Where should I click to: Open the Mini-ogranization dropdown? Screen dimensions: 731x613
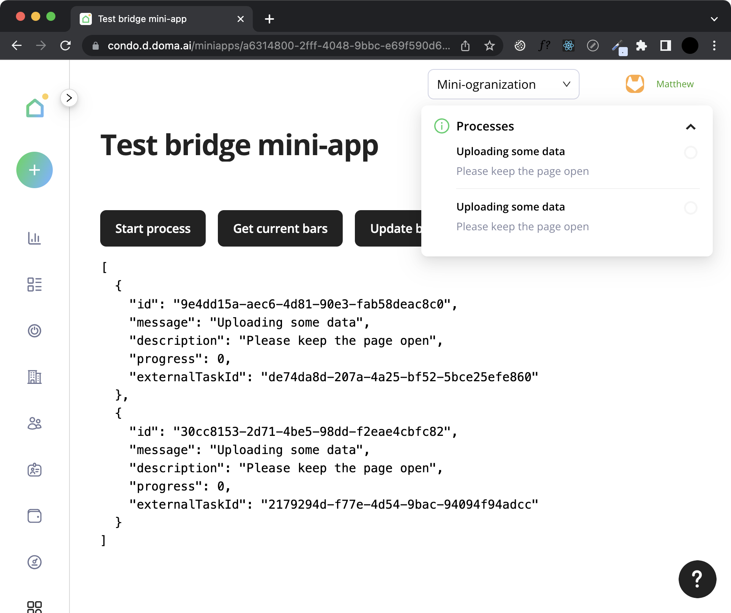tap(503, 84)
